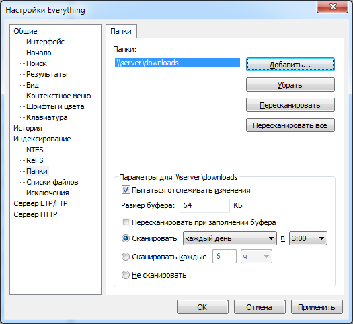
Task: Enable Пересканировать при заполнении буфера checkbox
Action: click(126, 222)
